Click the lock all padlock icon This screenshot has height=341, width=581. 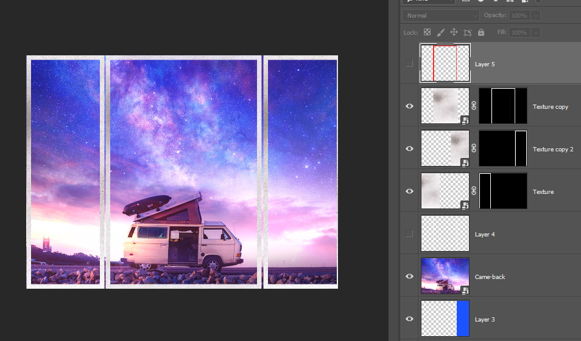pos(481,32)
